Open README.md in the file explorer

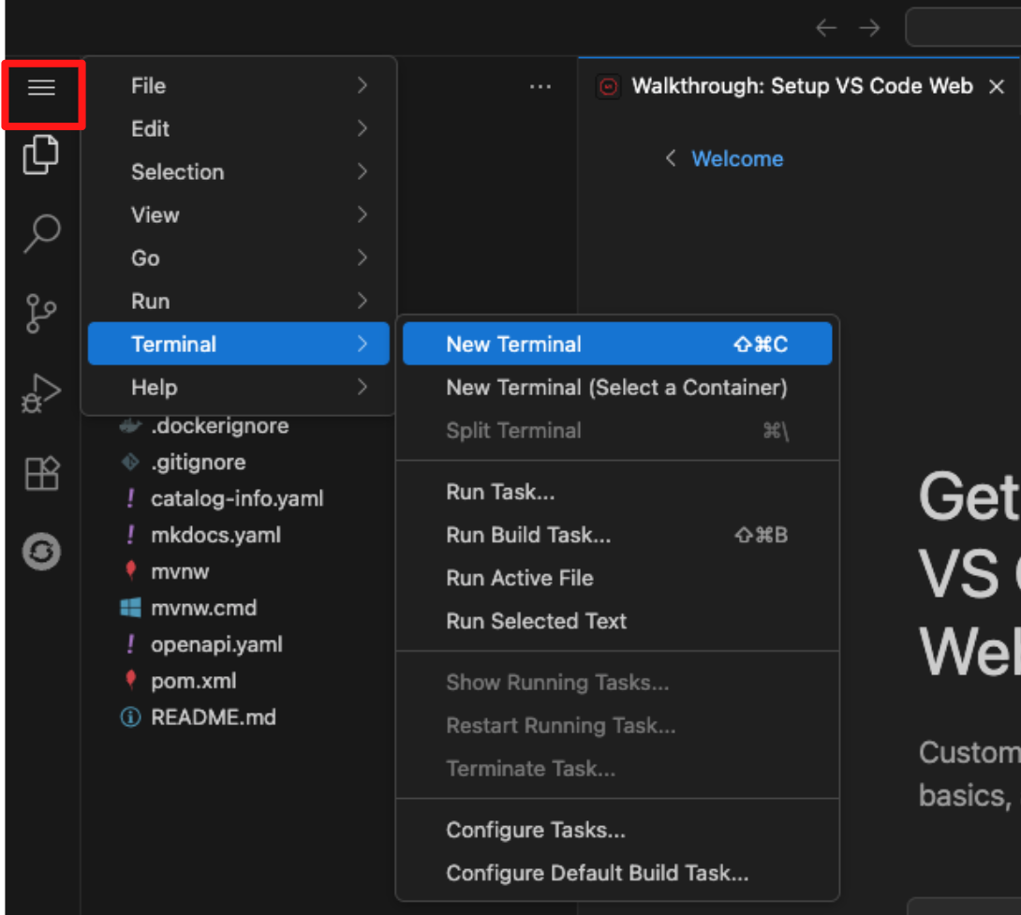coord(213,717)
